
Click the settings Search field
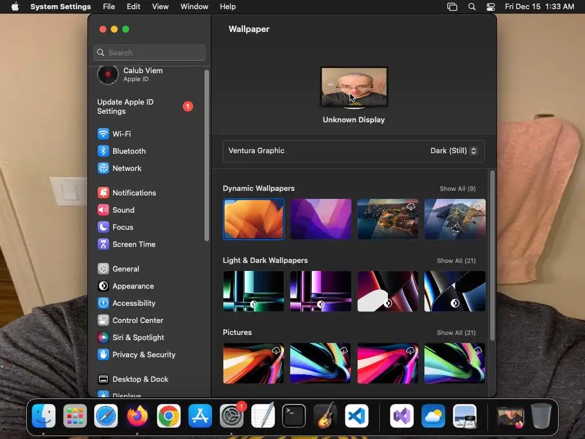(149, 53)
